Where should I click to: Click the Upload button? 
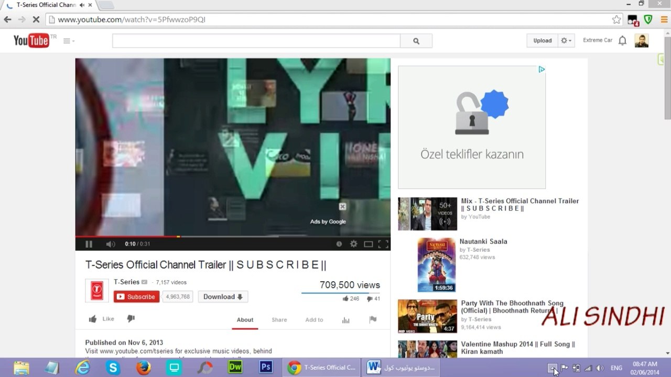543,40
